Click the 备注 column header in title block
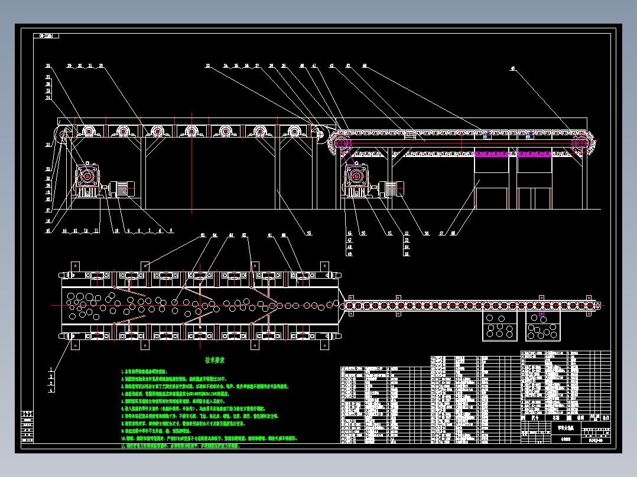 tap(606, 418)
